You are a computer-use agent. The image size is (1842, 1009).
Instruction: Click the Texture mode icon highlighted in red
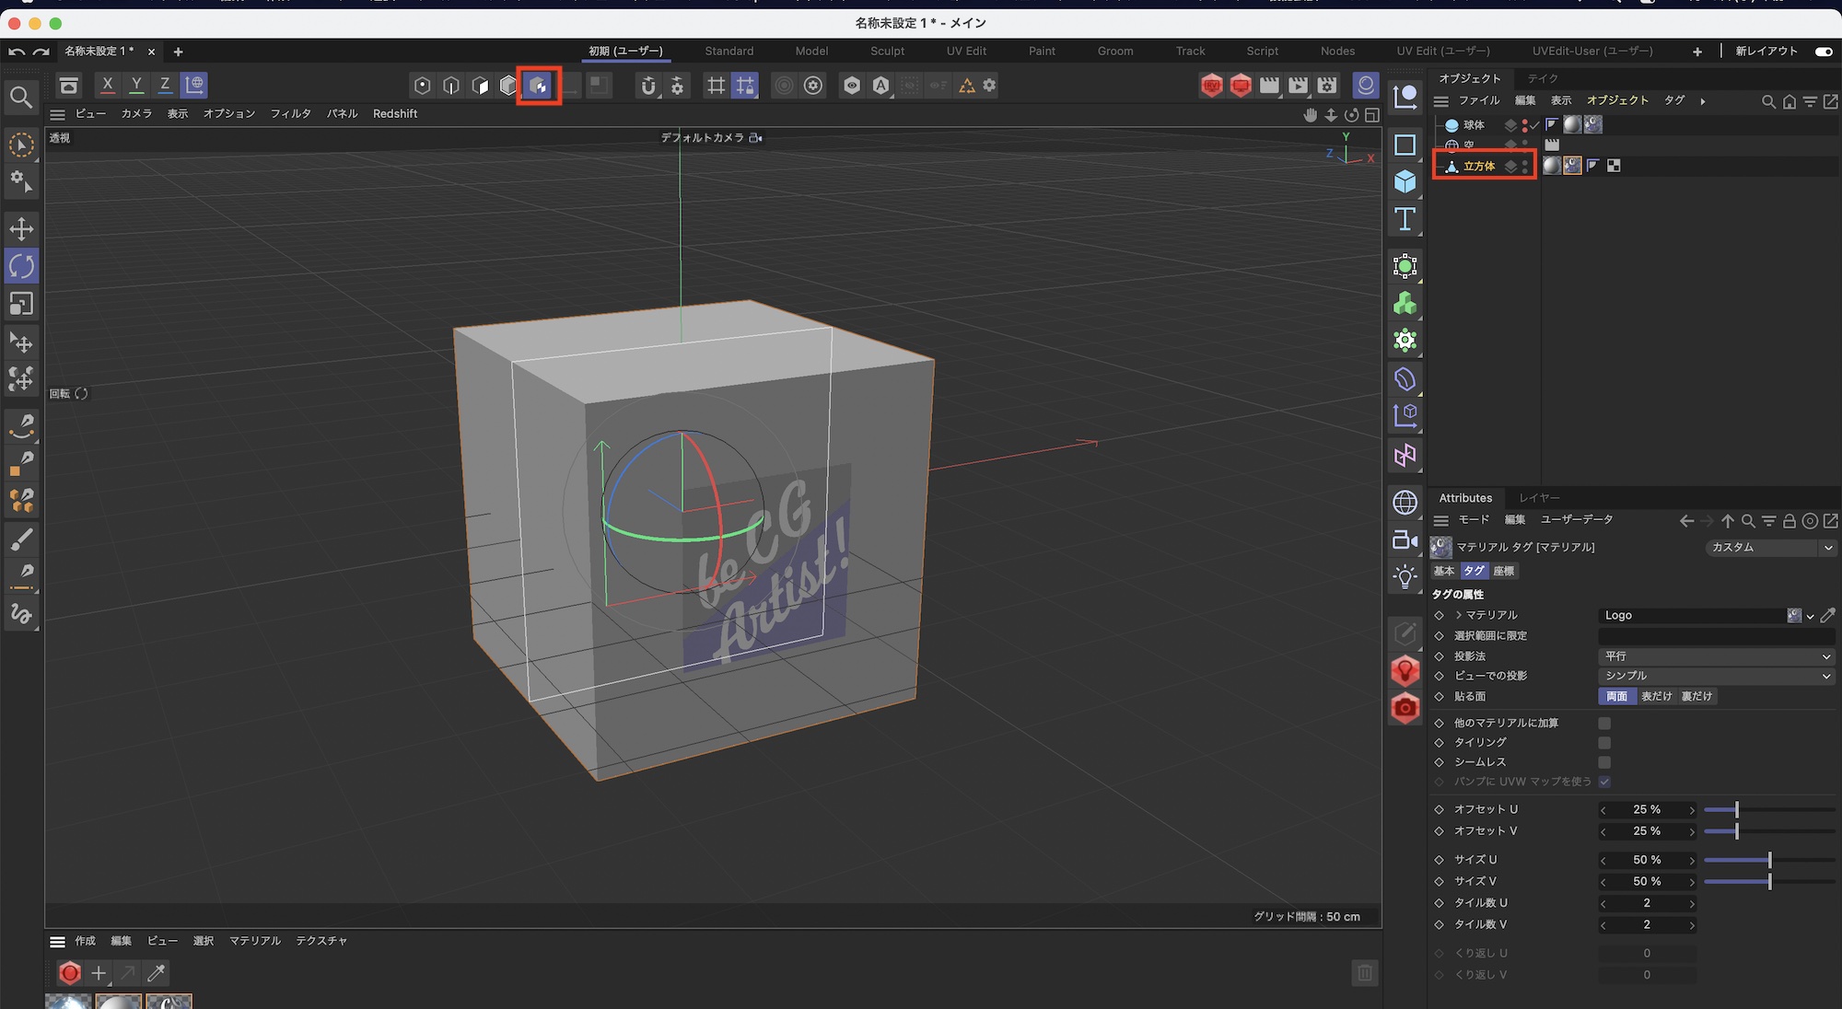pyautogui.click(x=538, y=86)
